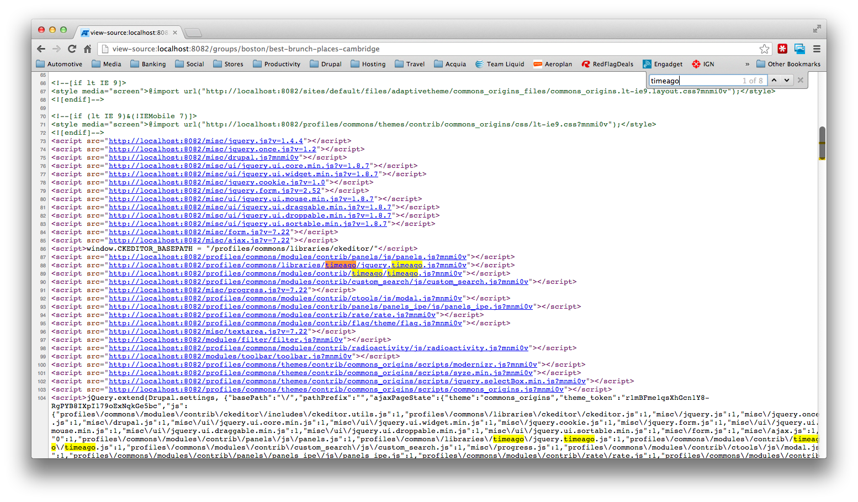Open a new tab
The image size is (858, 502).
[193, 33]
